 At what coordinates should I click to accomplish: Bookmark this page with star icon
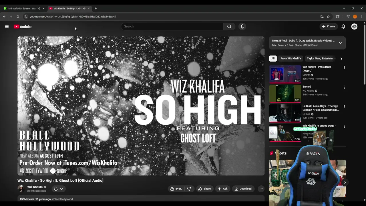pyautogui.click(x=328, y=17)
